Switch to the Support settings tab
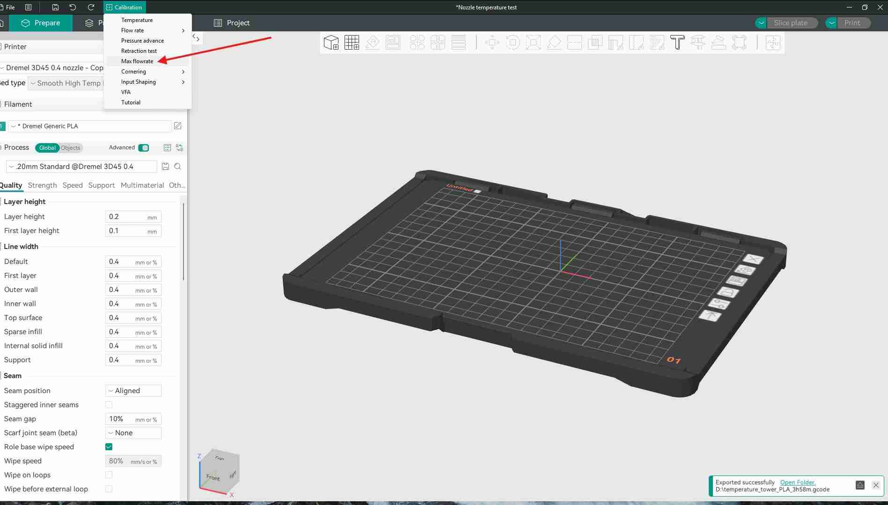Screen dimensions: 888x505 pos(102,185)
